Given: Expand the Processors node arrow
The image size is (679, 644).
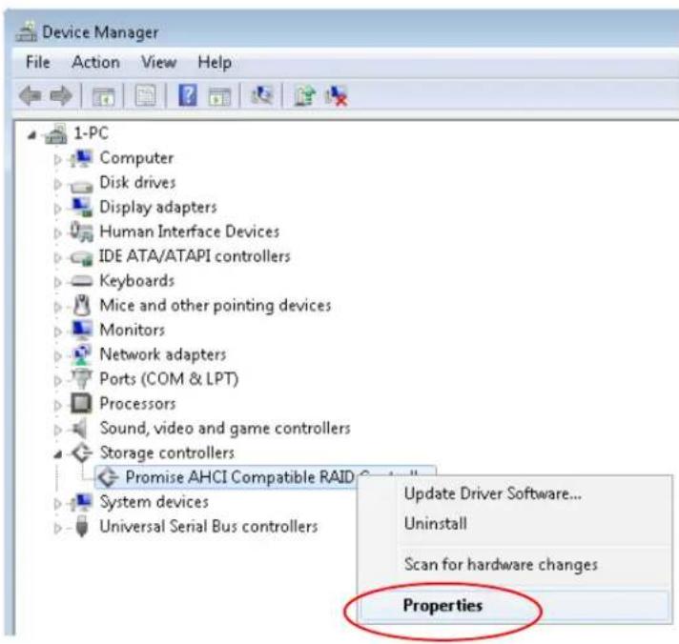Looking at the screenshot, I should tap(57, 405).
